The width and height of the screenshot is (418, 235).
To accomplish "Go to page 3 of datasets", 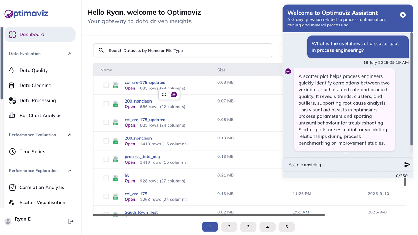I will (x=248, y=227).
